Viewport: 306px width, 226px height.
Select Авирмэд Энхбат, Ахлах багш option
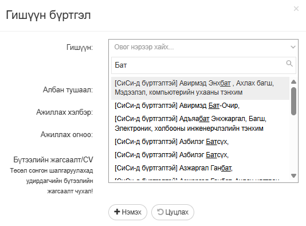pyautogui.click(x=200, y=88)
